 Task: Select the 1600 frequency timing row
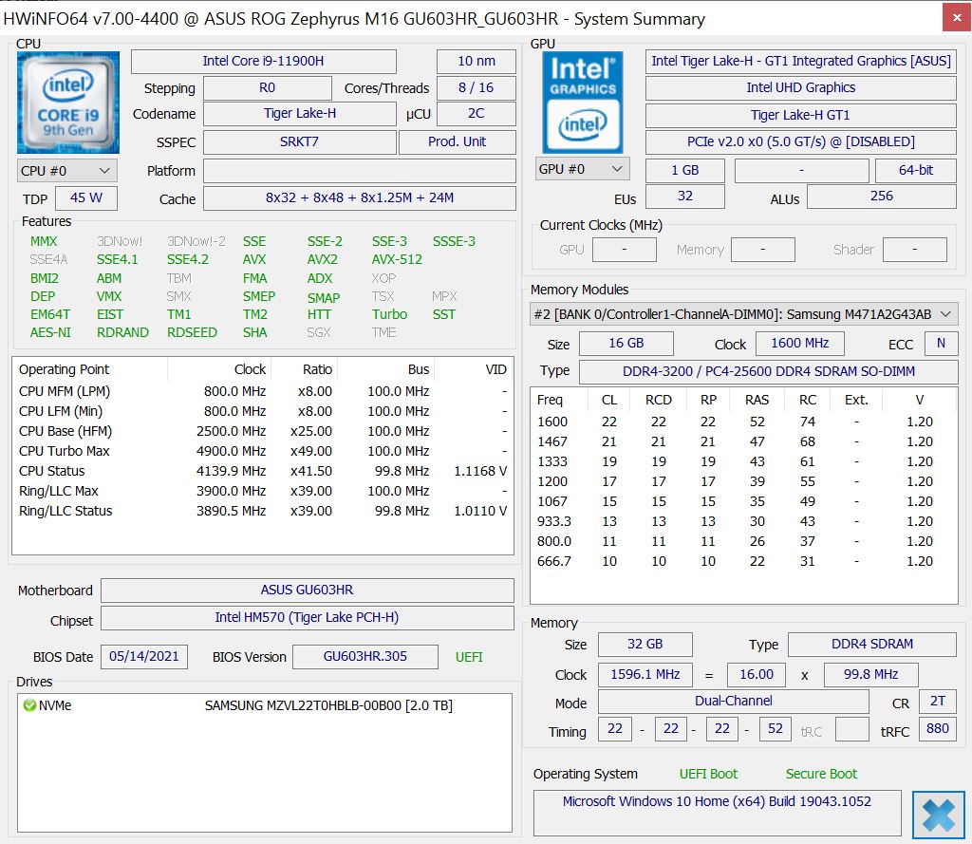click(744, 422)
